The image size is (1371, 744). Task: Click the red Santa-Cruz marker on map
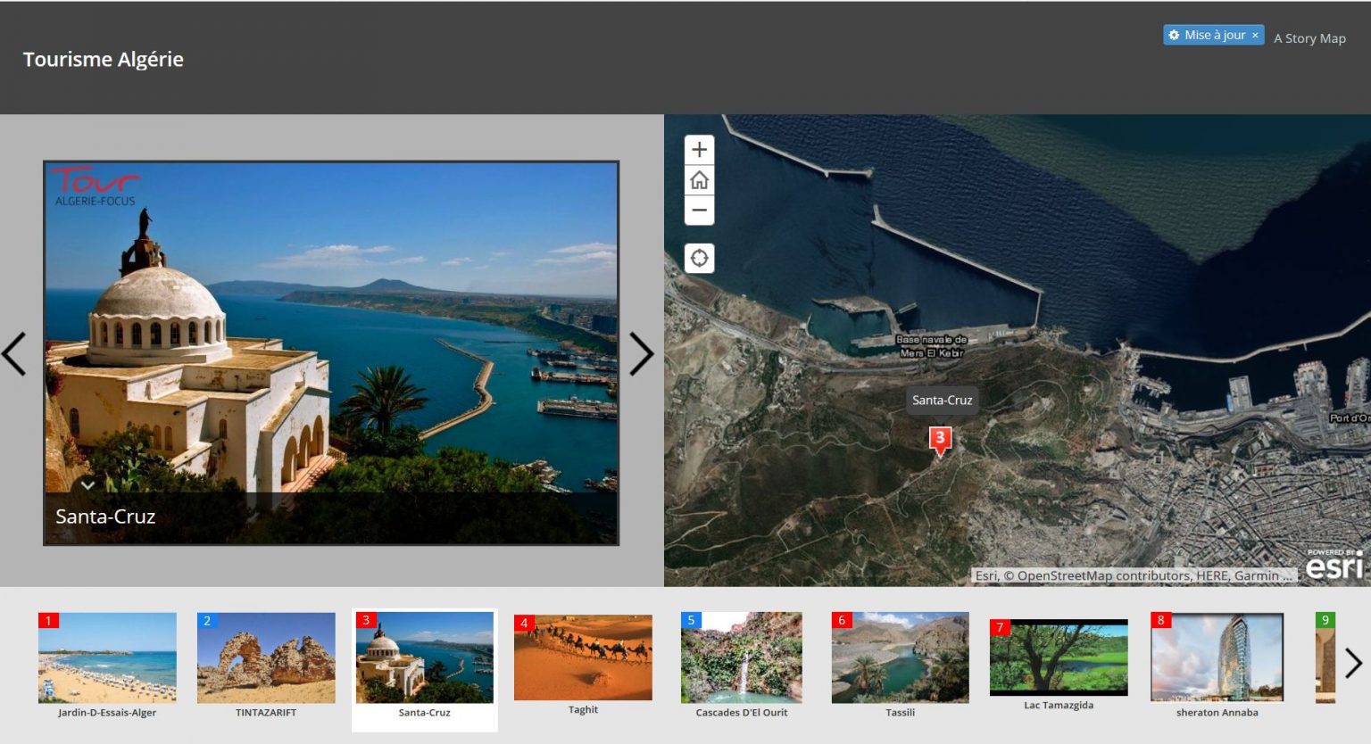coord(939,439)
